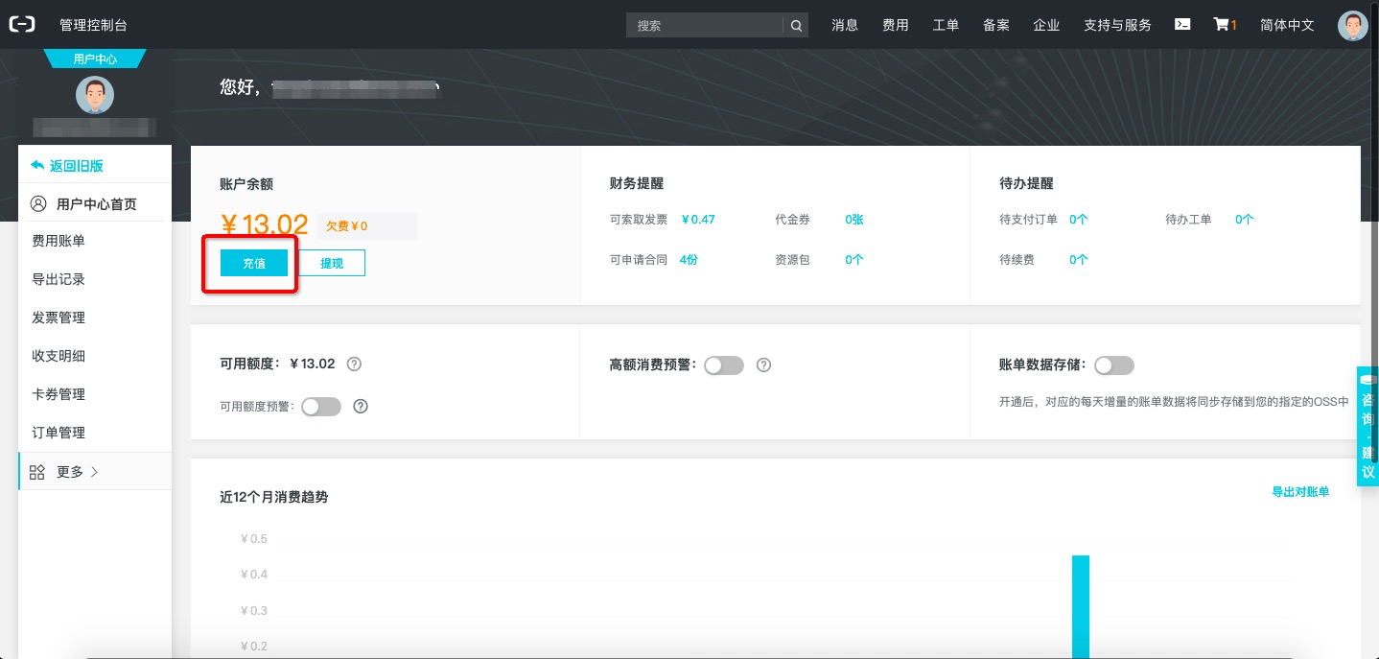
Task: Click the tall cyan bar in the chart
Action: [x=1081, y=607]
